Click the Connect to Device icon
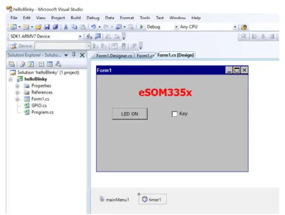This screenshot has width=285, height=215. [x=89, y=36]
